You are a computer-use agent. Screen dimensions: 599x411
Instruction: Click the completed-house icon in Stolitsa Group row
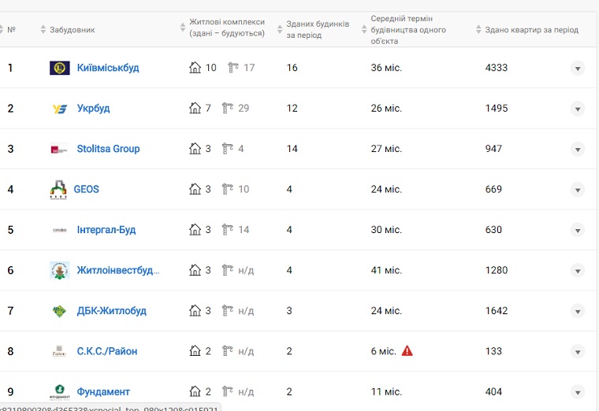(195, 149)
